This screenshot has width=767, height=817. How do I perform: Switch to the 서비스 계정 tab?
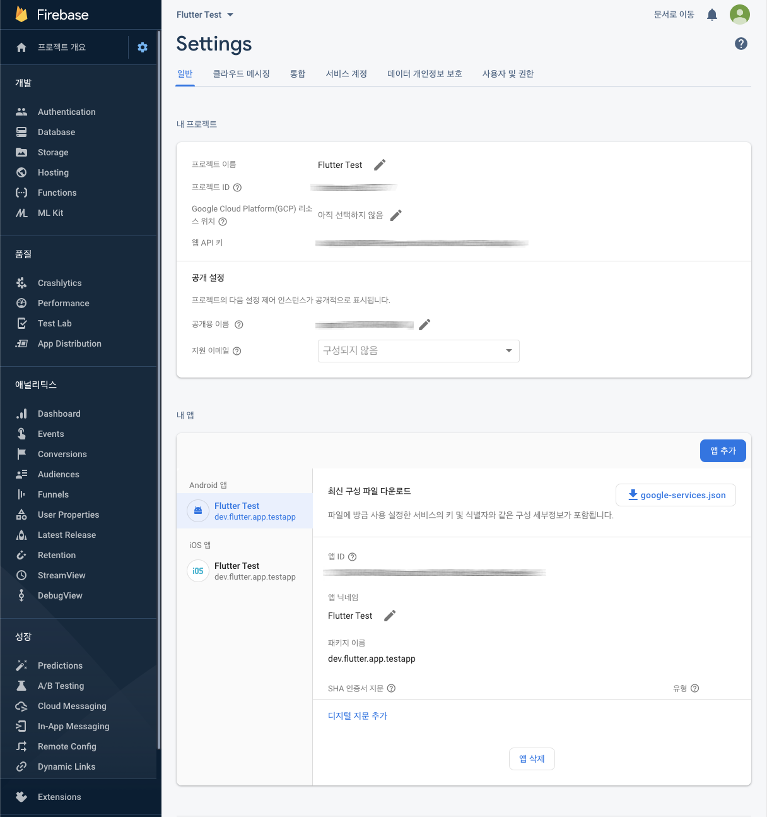pos(346,74)
